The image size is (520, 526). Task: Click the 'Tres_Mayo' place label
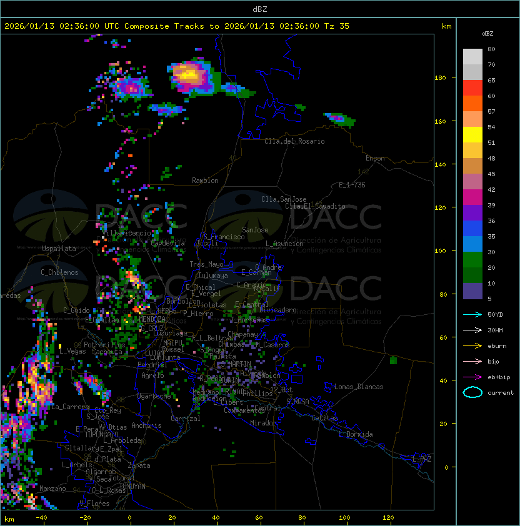coord(206,264)
